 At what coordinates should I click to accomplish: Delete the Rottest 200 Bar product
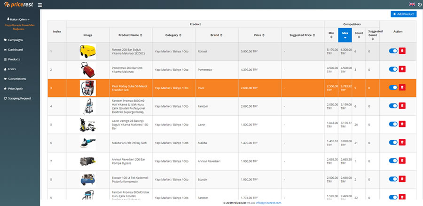(x=402, y=51)
